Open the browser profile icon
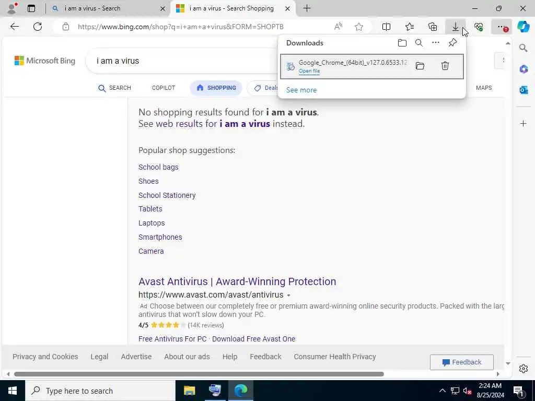 coord(12,8)
